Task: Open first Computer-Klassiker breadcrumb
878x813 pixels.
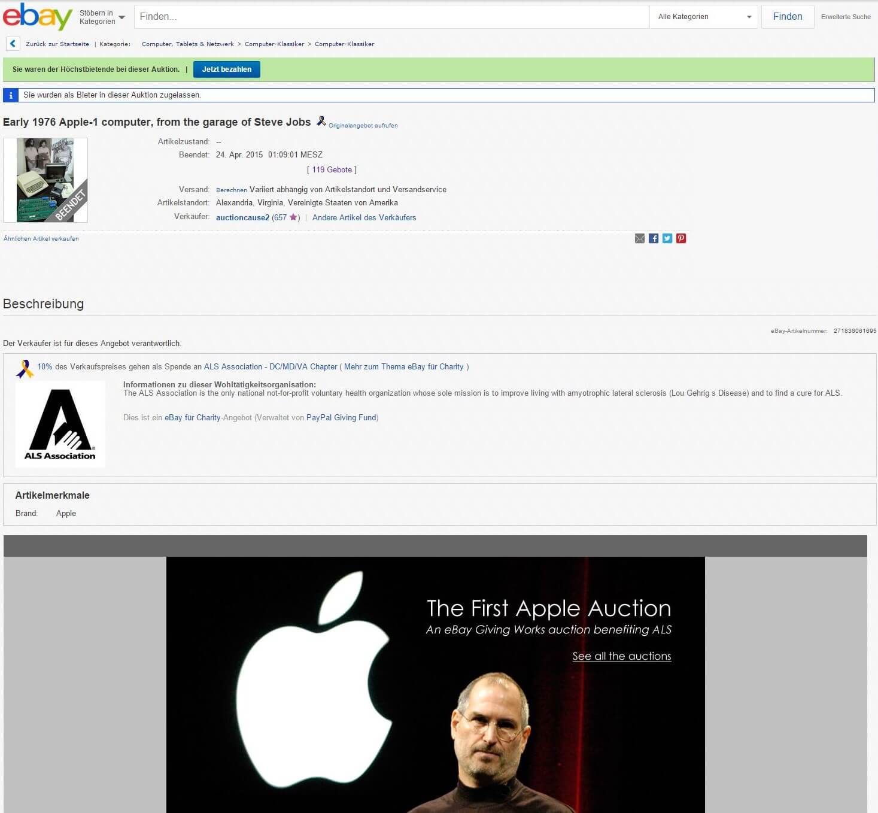Action: pyautogui.click(x=275, y=44)
